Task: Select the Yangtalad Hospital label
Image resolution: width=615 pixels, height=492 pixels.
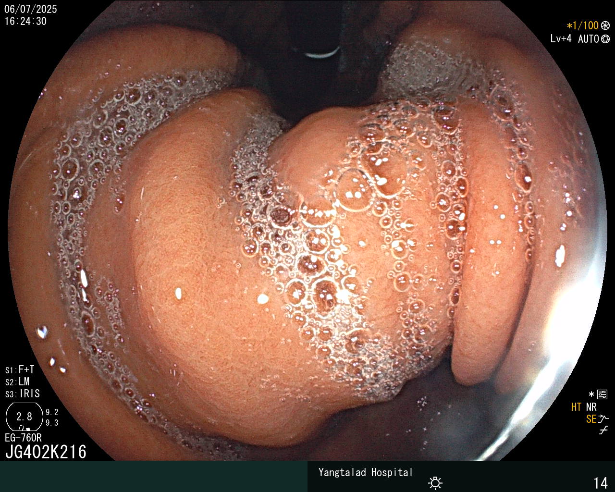Action: click(366, 472)
